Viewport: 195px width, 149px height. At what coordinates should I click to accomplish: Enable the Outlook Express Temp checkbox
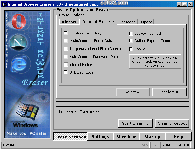[131, 41]
